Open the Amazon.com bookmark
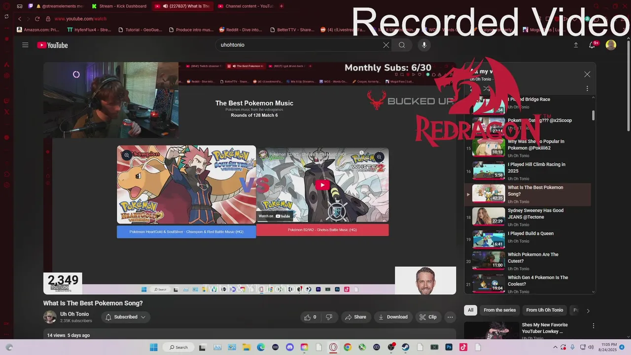The image size is (631, 355). coord(38,30)
